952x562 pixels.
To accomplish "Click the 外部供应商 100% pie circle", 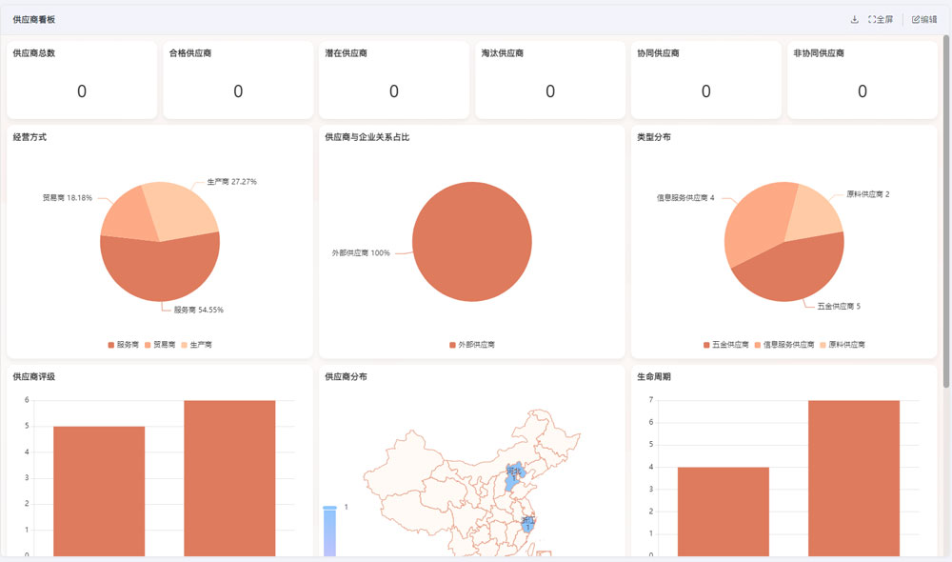I will (x=472, y=241).
